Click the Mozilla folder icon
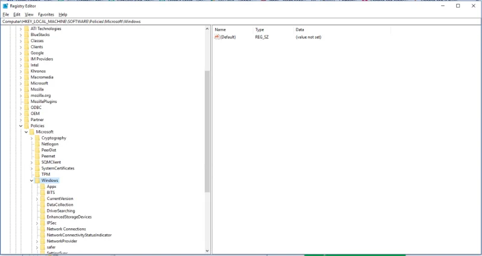 (x=27, y=89)
